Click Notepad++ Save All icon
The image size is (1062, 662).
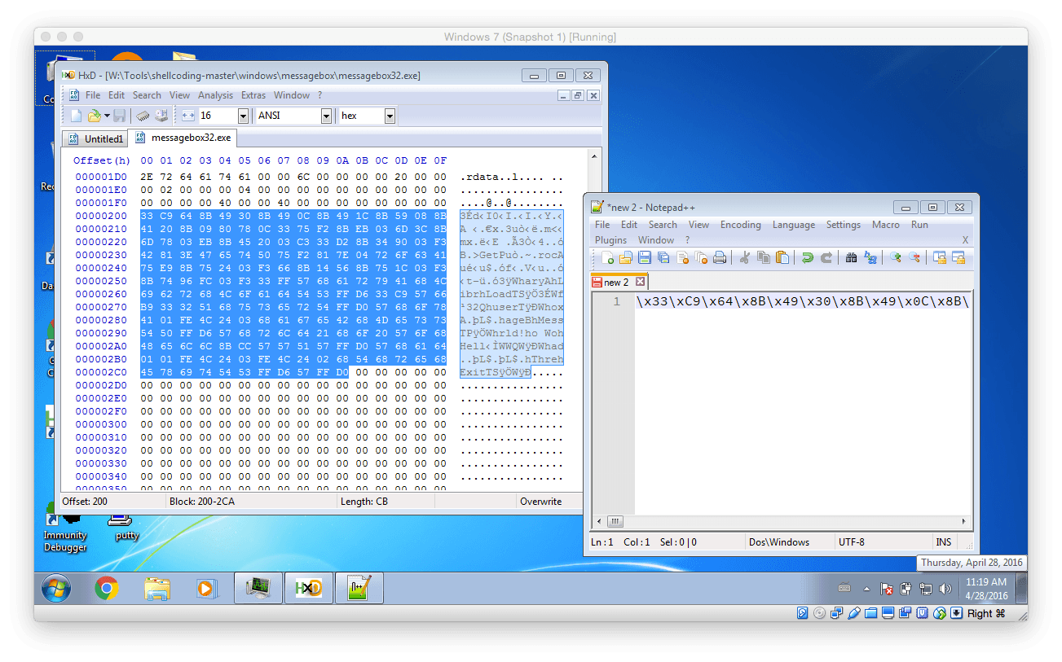(663, 258)
